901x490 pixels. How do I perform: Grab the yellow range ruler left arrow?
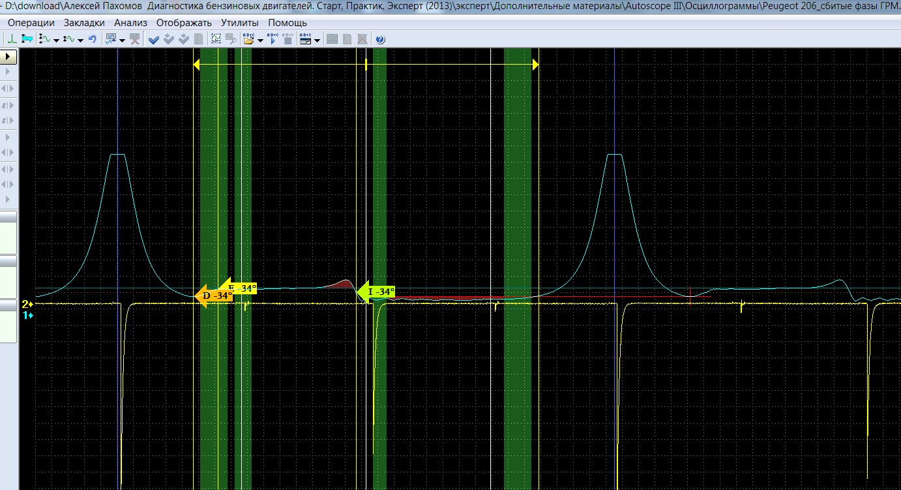[197, 65]
